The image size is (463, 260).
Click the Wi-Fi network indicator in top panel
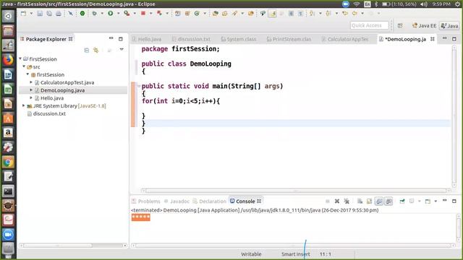coord(357,4)
